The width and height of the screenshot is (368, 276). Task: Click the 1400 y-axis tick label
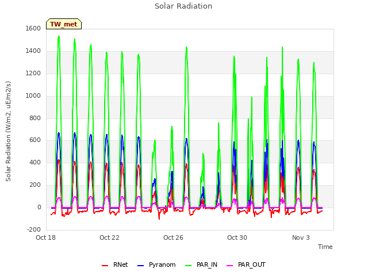(x=33, y=51)
